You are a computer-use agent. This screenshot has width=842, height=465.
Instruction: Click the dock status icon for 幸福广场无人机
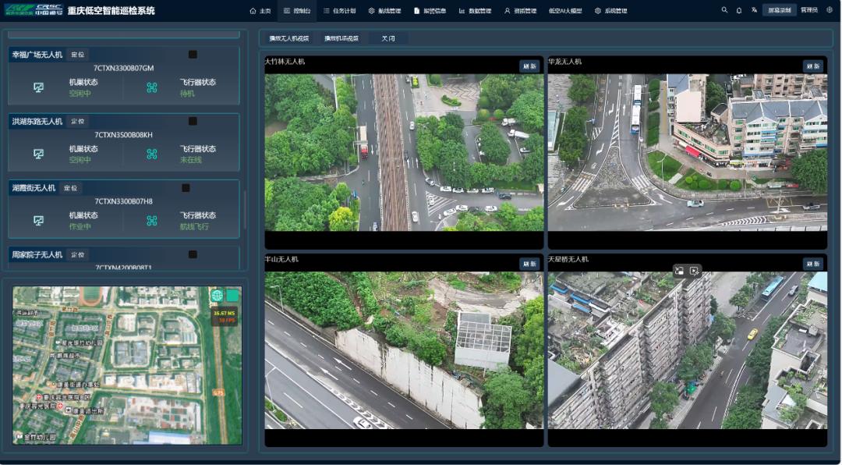[38, 87]
